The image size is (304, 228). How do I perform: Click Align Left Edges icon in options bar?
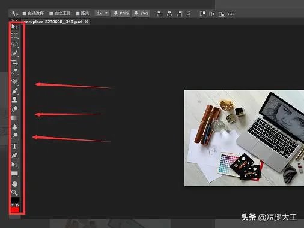(x=159, y=14)
